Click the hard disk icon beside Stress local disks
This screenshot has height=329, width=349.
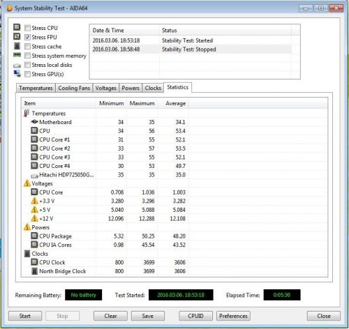tap(17, 66)
